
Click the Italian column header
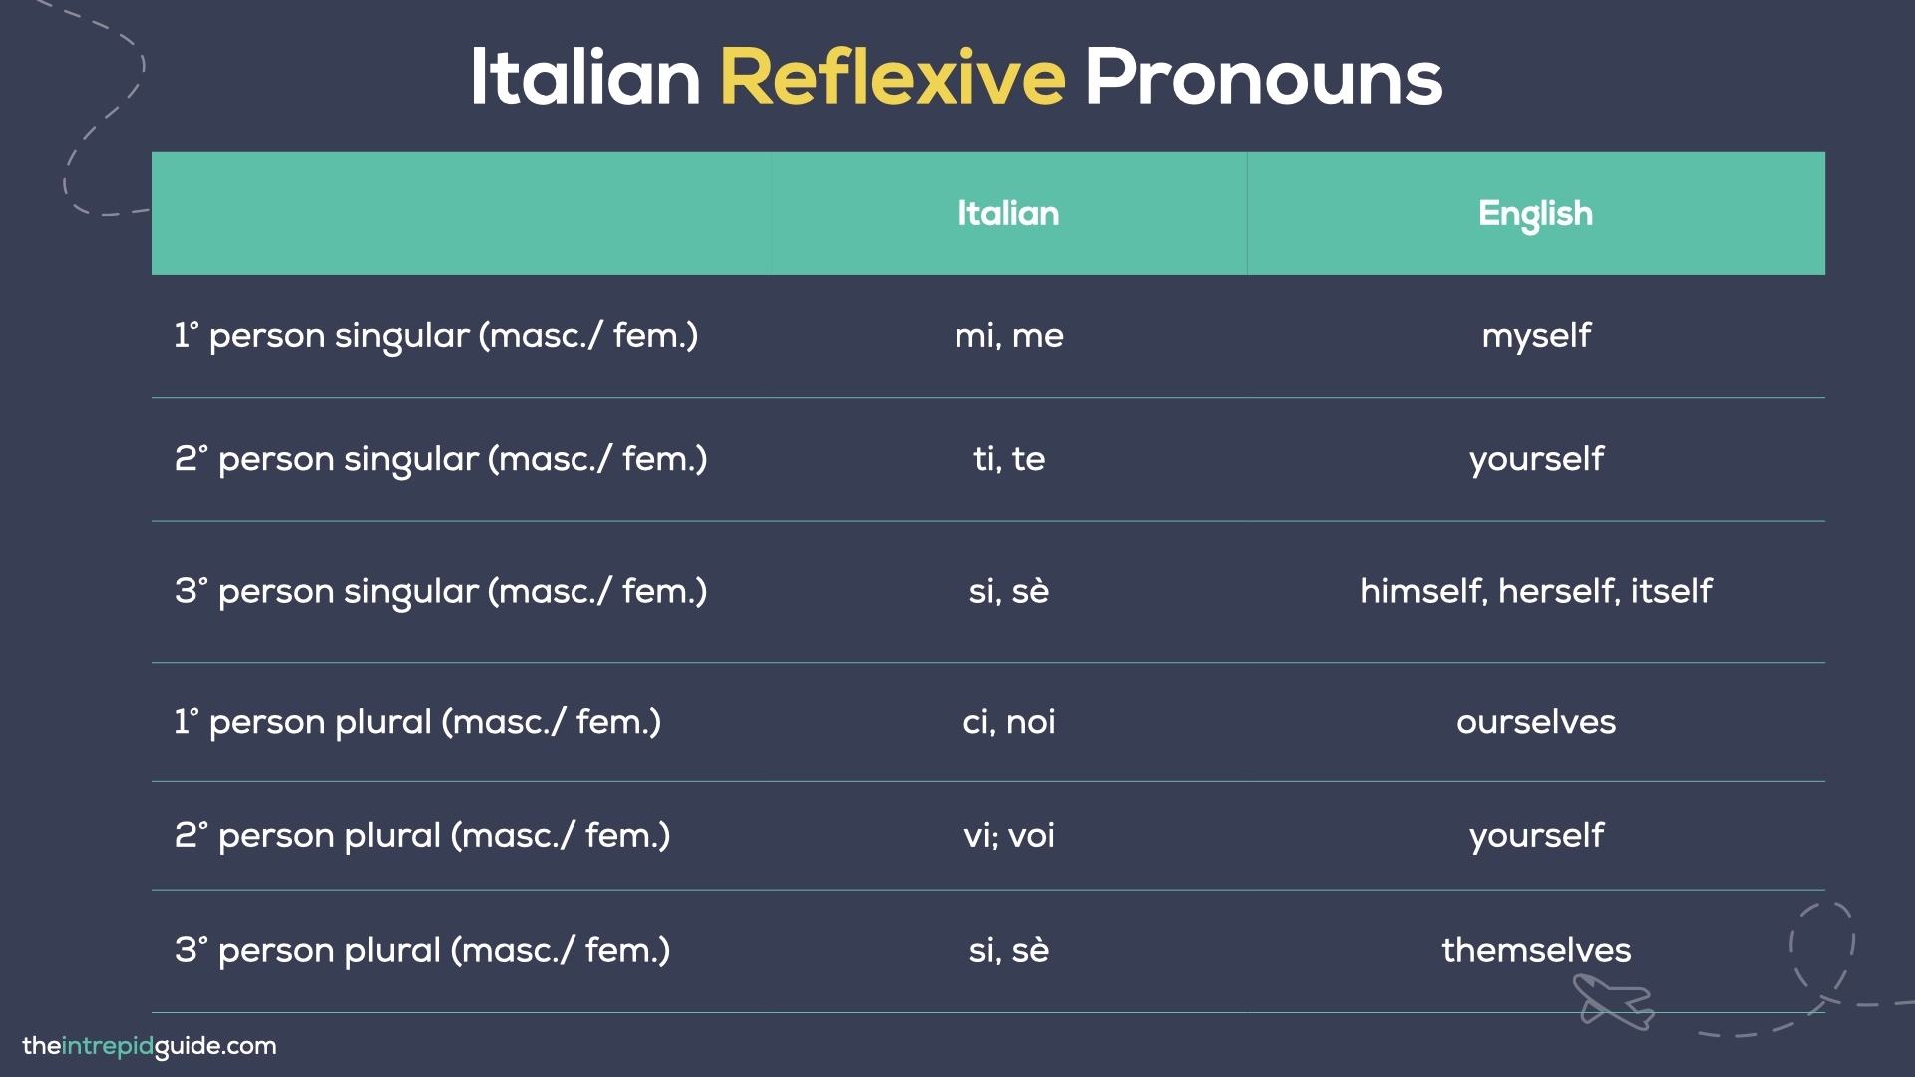[1008, 213]
